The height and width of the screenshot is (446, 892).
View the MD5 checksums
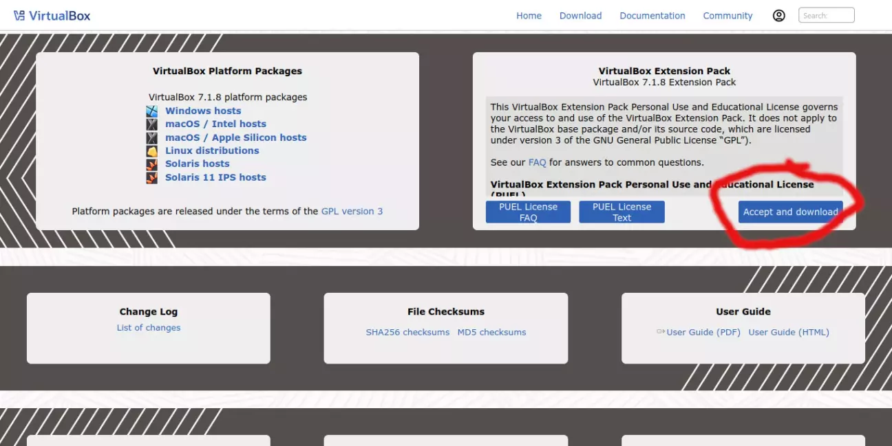(491, 332)
